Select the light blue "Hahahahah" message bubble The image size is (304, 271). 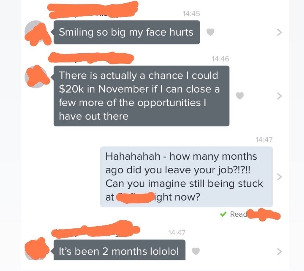(x=187, y=177)
